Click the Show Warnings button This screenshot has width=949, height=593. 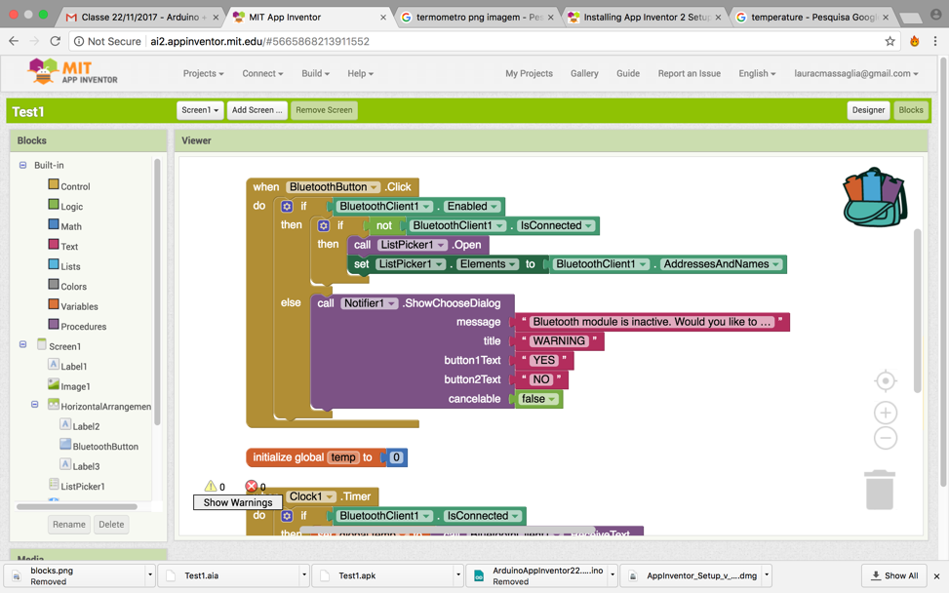coord(238,502)
